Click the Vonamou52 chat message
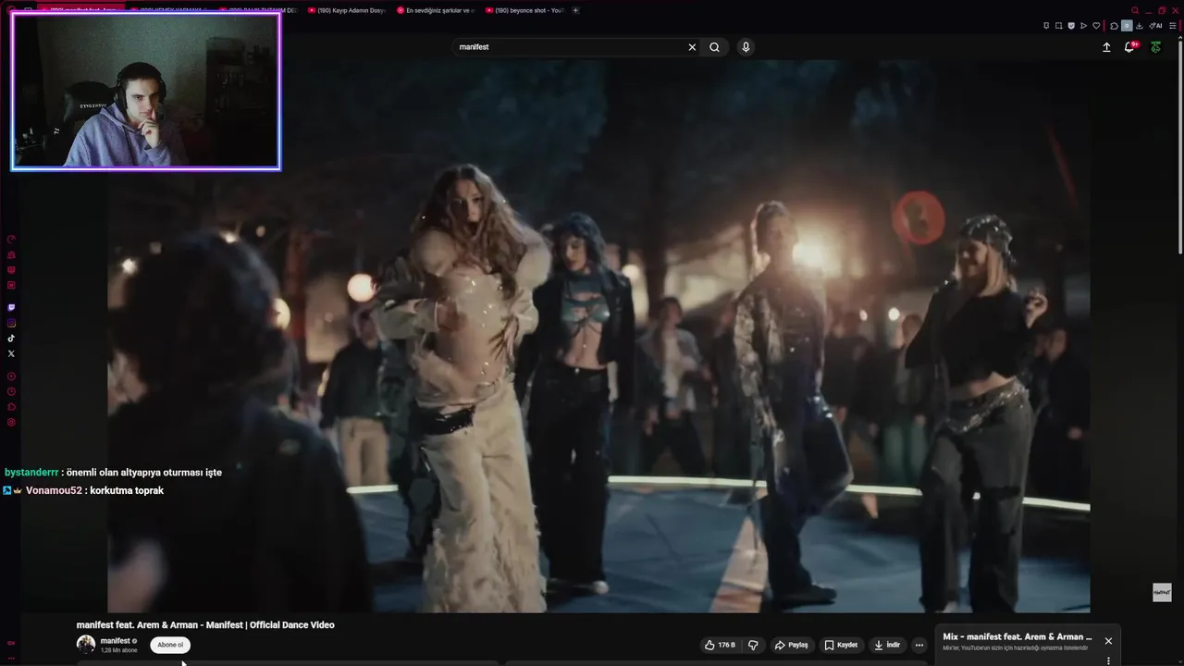 click(83, 490)
